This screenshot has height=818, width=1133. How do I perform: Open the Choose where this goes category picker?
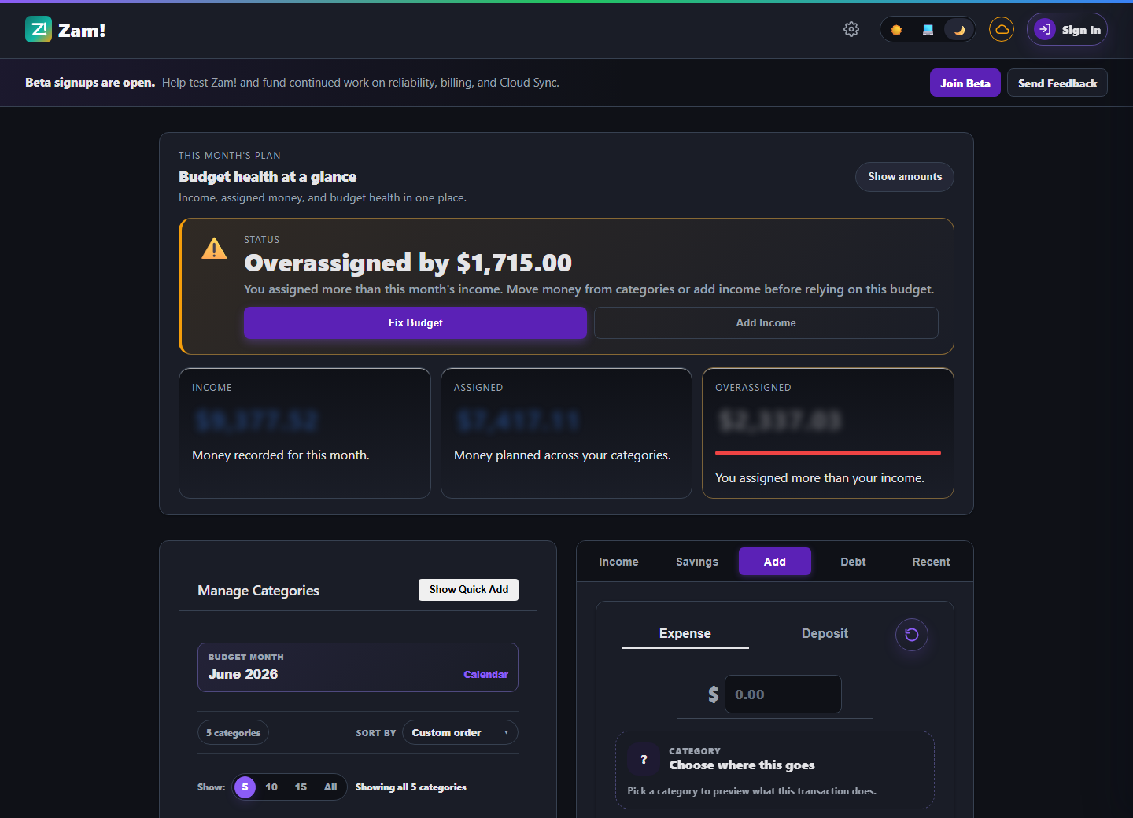[775, 770]
